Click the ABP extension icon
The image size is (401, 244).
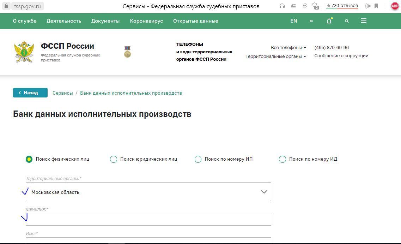(x=395, y=6)
